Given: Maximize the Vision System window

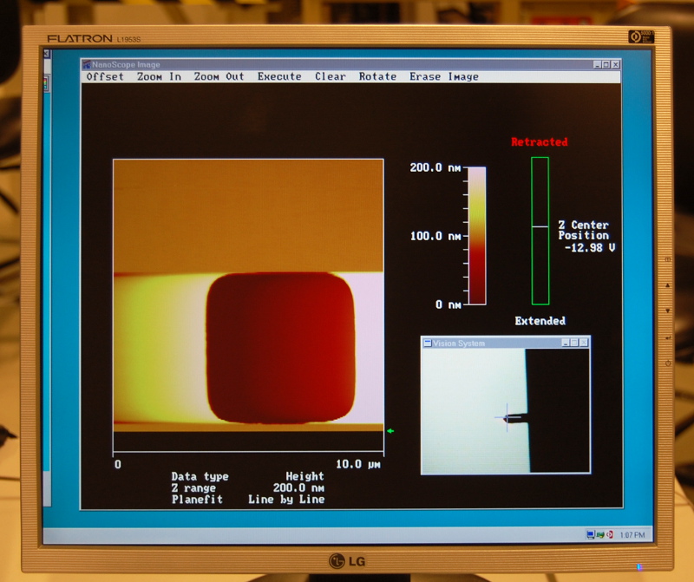Looking at the screenshot, I should point(574,343).
